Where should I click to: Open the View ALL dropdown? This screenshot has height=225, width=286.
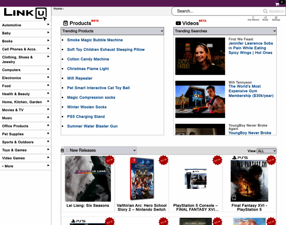coord(266,151)
